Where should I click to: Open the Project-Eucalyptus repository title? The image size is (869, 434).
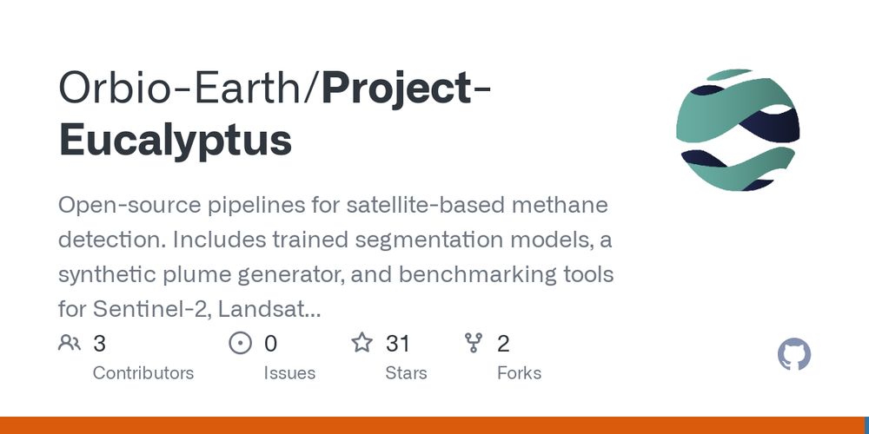click(275, 115)
